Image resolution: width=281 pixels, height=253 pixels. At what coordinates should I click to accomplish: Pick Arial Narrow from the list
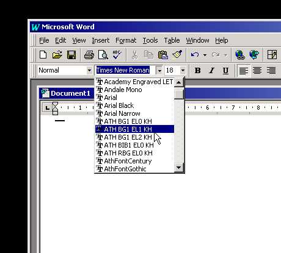click(x=135, y=113)
